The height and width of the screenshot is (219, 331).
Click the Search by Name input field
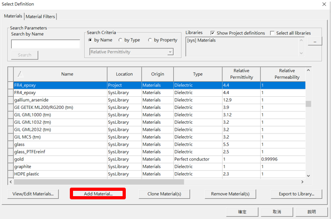click(x=46, y=44)
